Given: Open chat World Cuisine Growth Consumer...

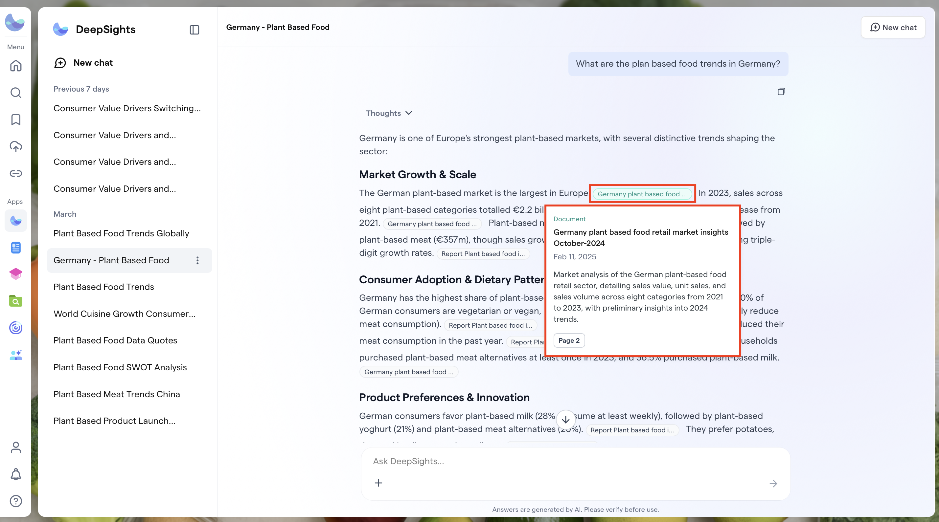Looking at the screenshot, I should 129,314.
